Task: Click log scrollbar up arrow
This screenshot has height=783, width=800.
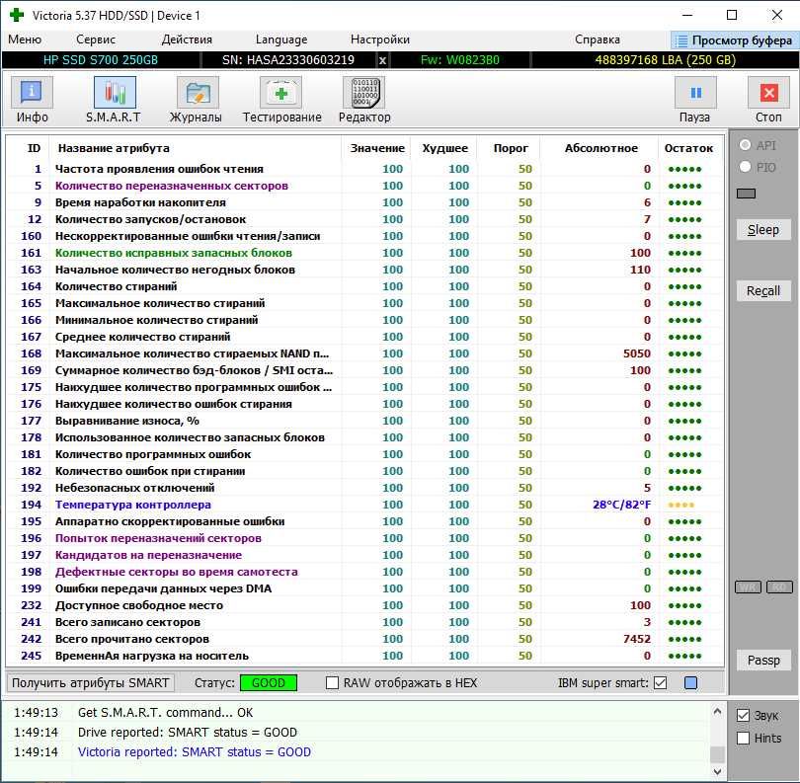Action: pos(717,711)
